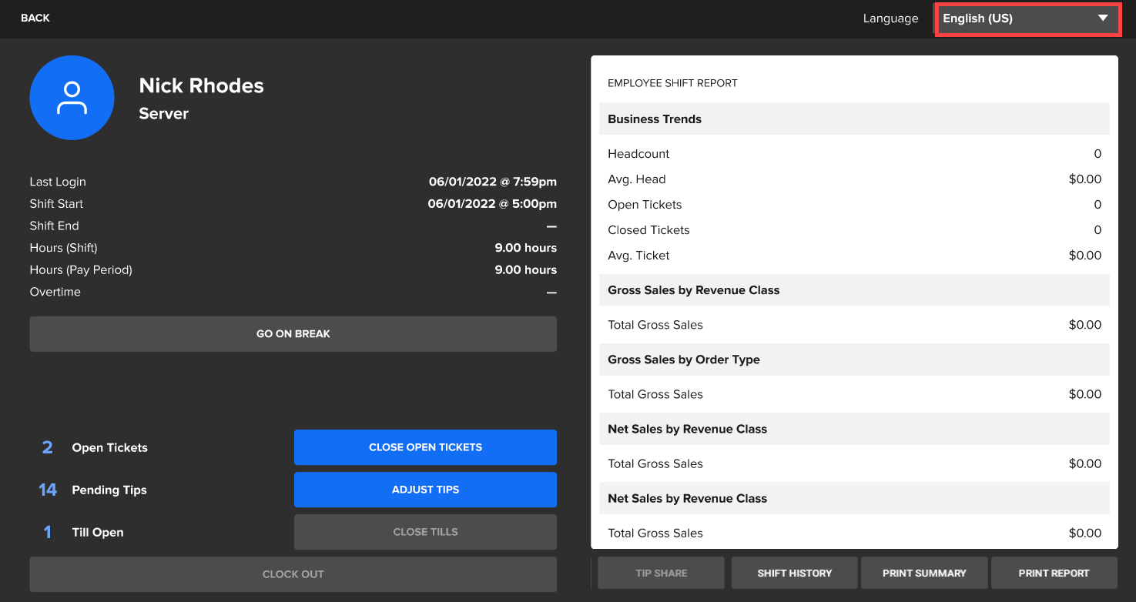Open Tip Share
This screenshot has width=1136, height=602.
click(x=661, y=574)
